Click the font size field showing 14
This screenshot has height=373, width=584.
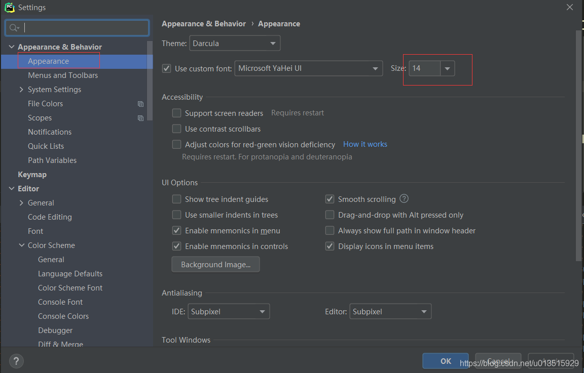[425, 68]
